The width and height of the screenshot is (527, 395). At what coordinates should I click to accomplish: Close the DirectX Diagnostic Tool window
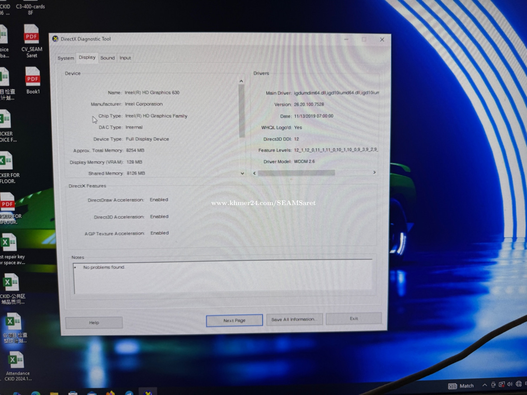click(382, 40)
